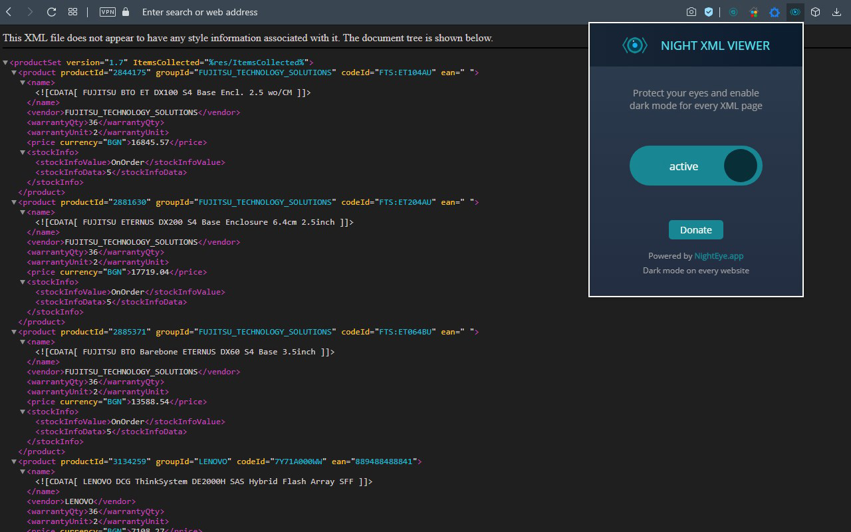This screenshot has height=532, width=851.
Task: Select the highlighted Night XML Viewer eye icon
Action: tap(795, 12)
